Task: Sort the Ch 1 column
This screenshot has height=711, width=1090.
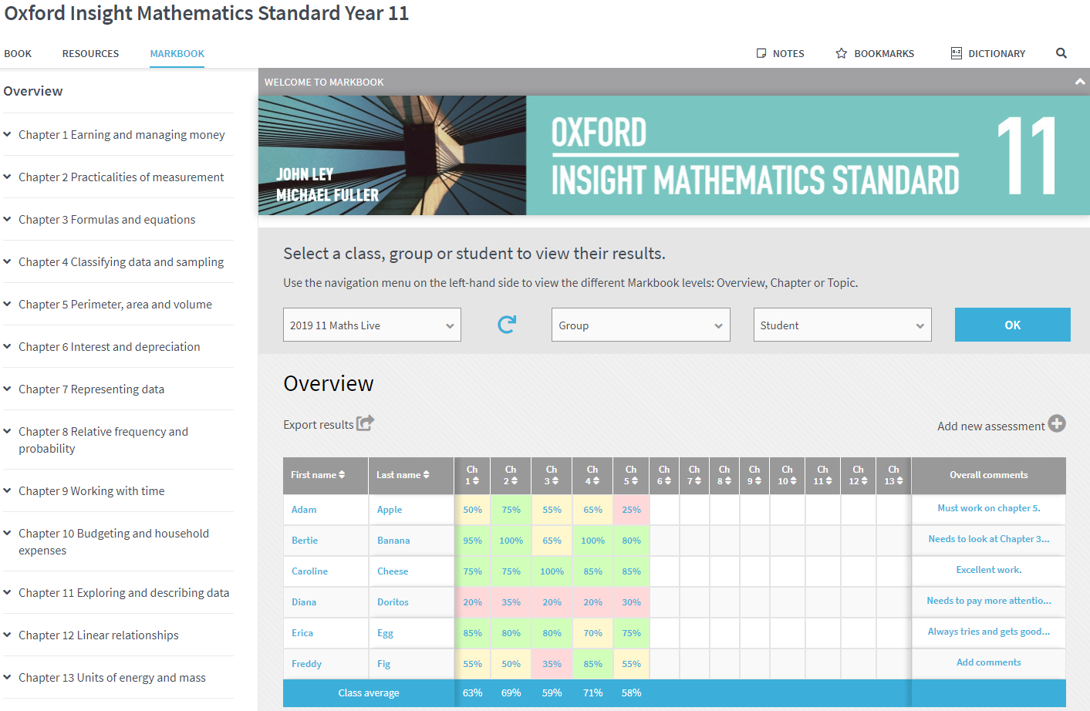Action: point(476,480)
